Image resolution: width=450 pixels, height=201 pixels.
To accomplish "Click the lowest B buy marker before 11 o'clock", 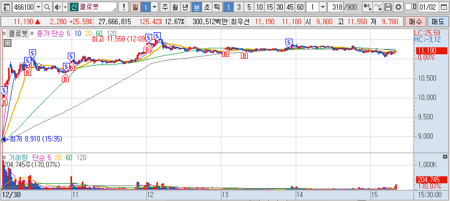I will [x=66, y=78].
